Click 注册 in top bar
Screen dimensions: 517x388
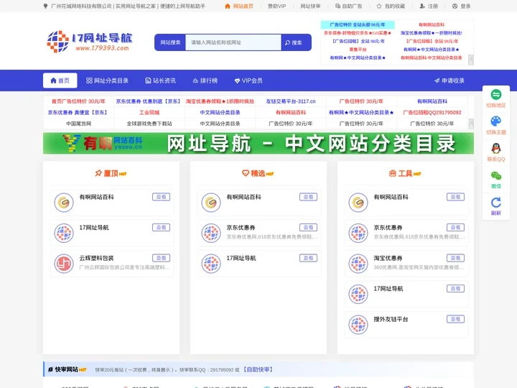429,6
